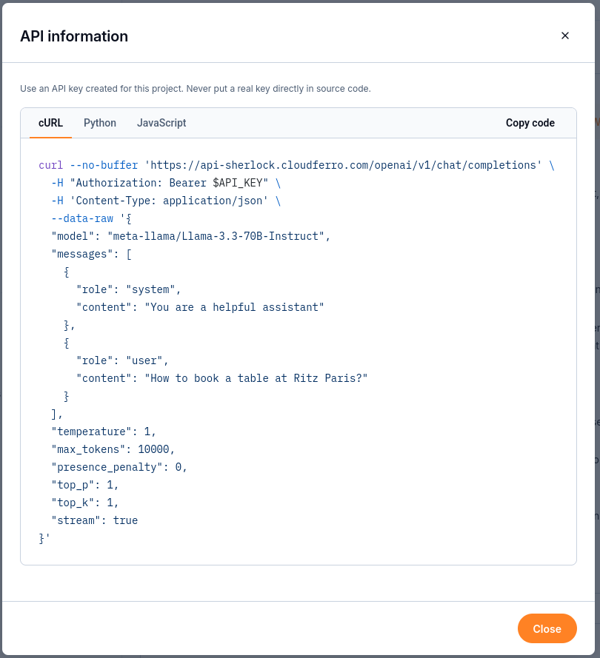Click the helpful assistant content line
Image resolution: width=600 pixels, height=658 pixels.
pos(200,307)
